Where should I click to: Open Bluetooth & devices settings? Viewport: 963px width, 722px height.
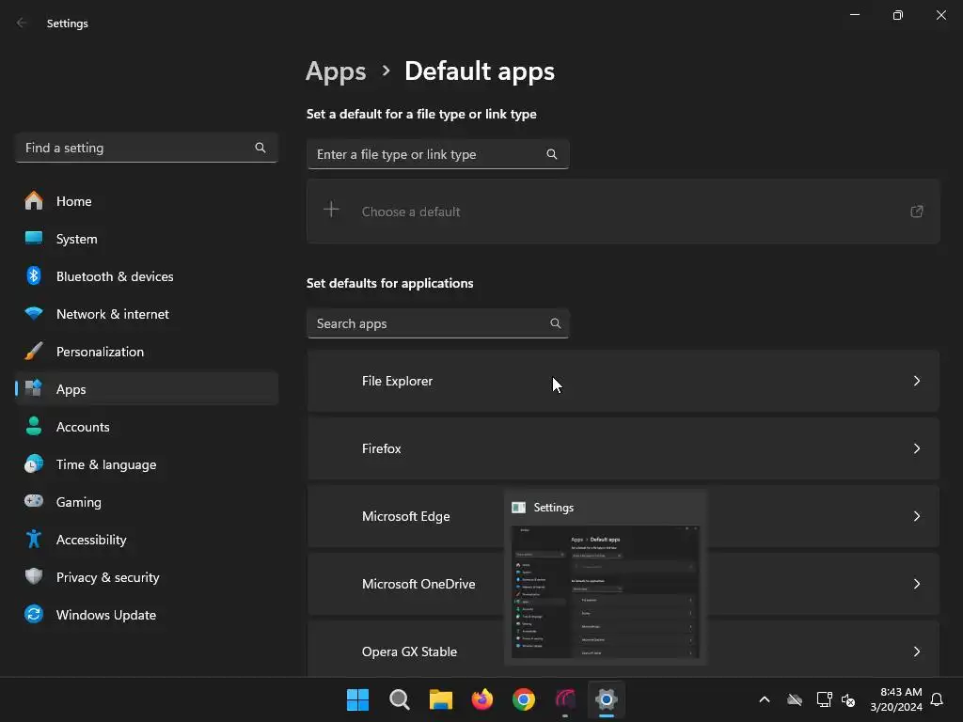pyautogui.click(x=146, y=276)
